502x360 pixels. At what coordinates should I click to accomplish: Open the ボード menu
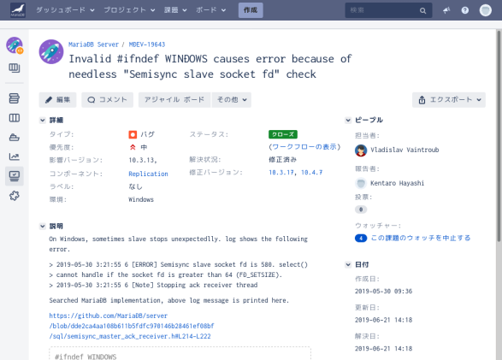211,10
